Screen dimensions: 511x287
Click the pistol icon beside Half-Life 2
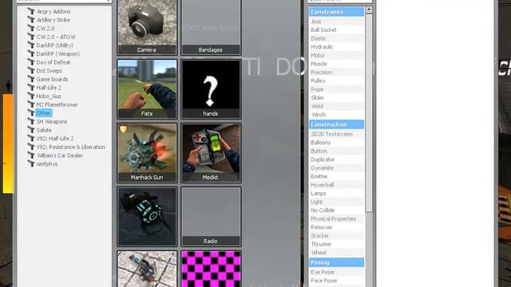[x=31, y=87]
